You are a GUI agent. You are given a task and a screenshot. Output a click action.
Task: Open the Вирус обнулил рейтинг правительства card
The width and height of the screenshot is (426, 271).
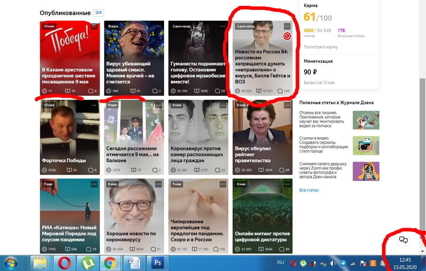263,137
